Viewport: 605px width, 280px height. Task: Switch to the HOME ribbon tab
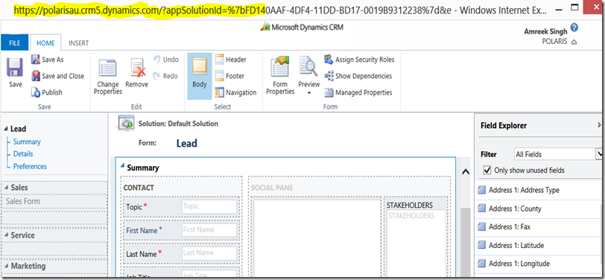pyautogui.click(x=46, y=43)
